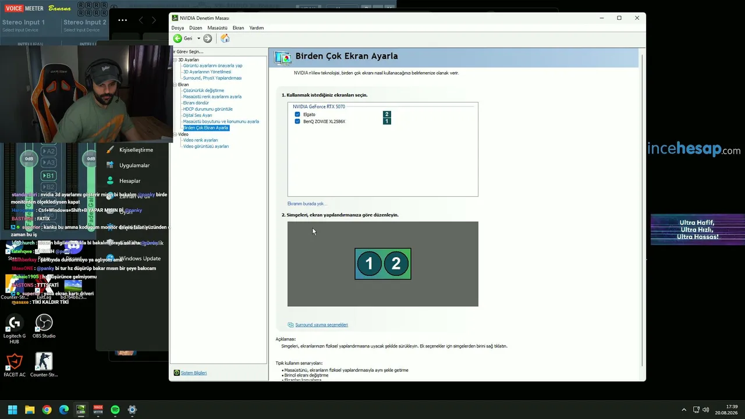Collapse the Video tree group
Viewport: 745px width, 419px height.
(x=175, y=134)
